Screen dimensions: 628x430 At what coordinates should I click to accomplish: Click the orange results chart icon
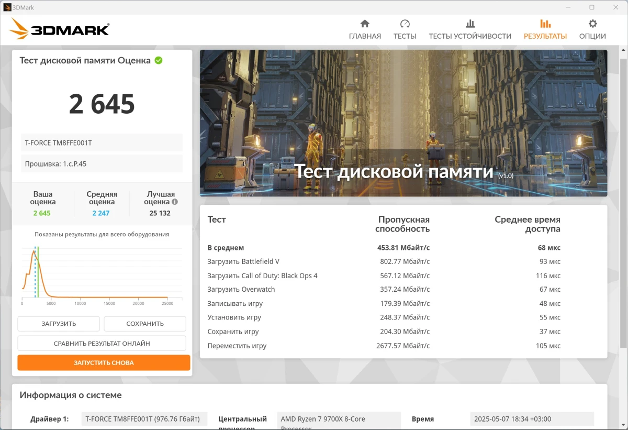545,24
